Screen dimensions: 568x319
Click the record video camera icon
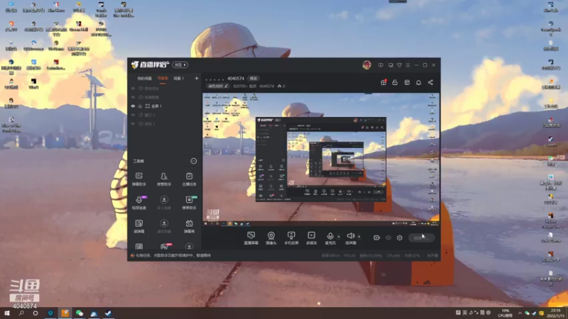[377, 237]
